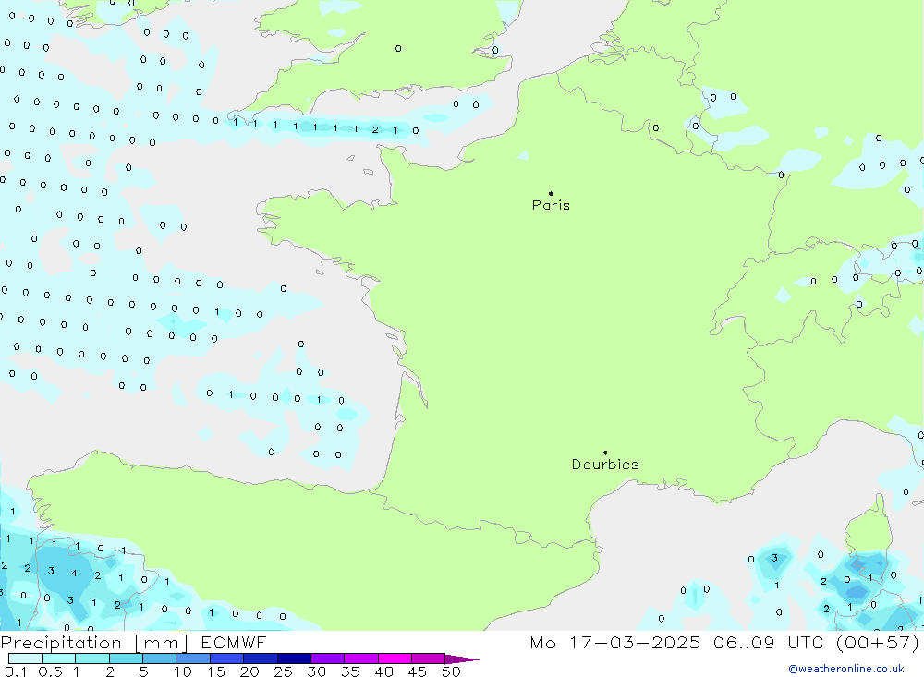Image resolution: width=924 pixels, height=677 pixels.
Task: Click the 'Mo 17-03-2025' date text
Action: (x=615, y=642)
